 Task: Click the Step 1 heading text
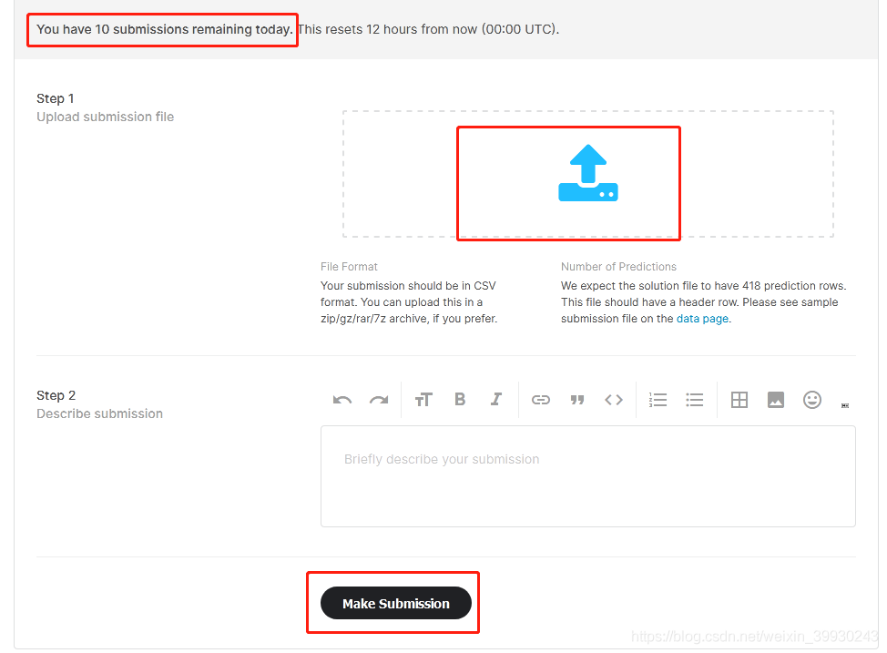[56, 98]
